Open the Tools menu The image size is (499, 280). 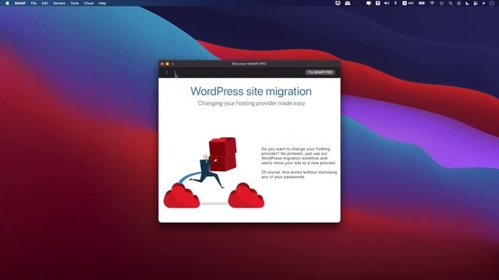[x=75, y=3]
